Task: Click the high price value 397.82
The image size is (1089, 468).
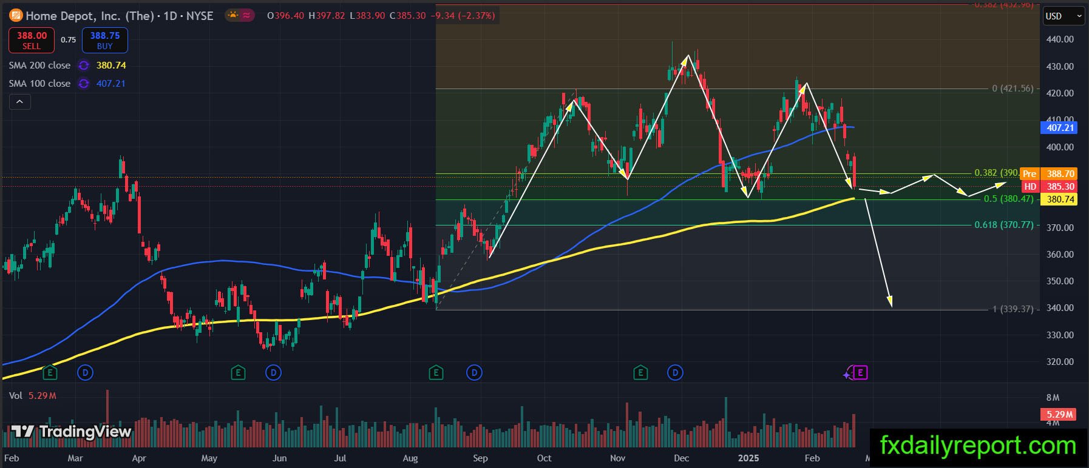Action: click(x=330, y=16)
